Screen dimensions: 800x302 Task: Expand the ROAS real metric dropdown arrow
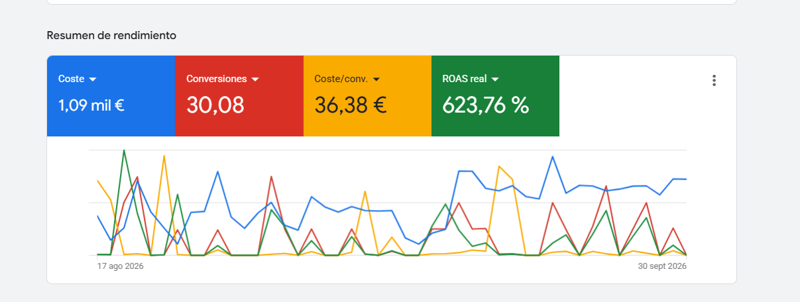click(495, 79)
